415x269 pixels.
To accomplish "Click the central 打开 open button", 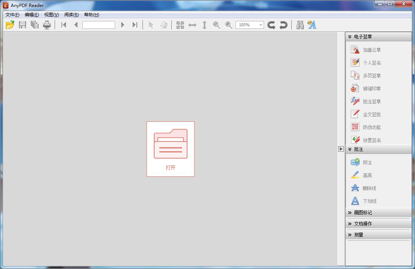I will [x=170, y=148].
